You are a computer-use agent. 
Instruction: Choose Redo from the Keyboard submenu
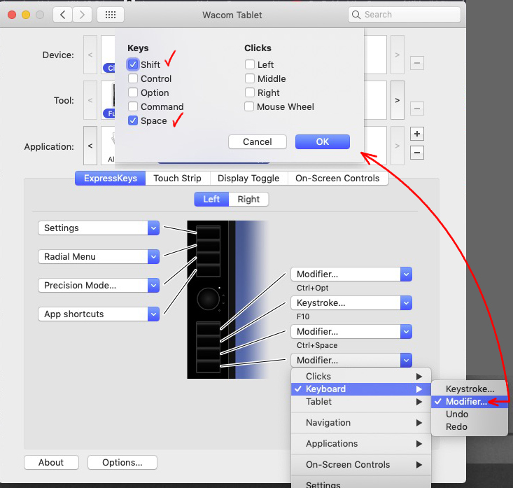tap(470, 427)
